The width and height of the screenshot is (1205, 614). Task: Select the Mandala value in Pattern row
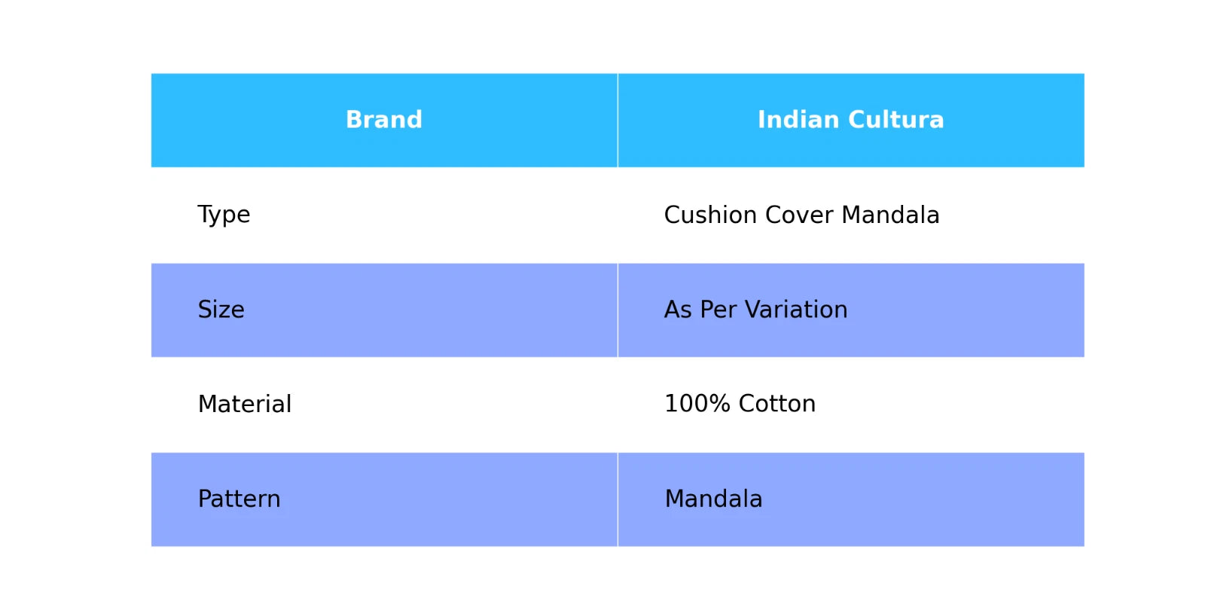(x=713, y=499)
